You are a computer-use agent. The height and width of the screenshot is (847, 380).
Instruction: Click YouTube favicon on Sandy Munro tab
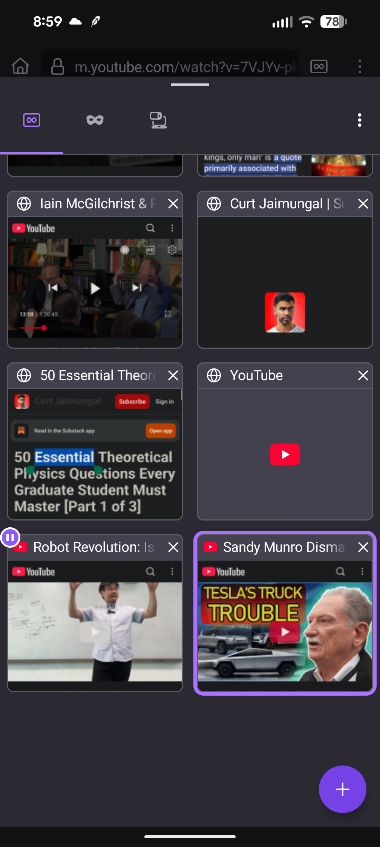click(x=210, y=547)
